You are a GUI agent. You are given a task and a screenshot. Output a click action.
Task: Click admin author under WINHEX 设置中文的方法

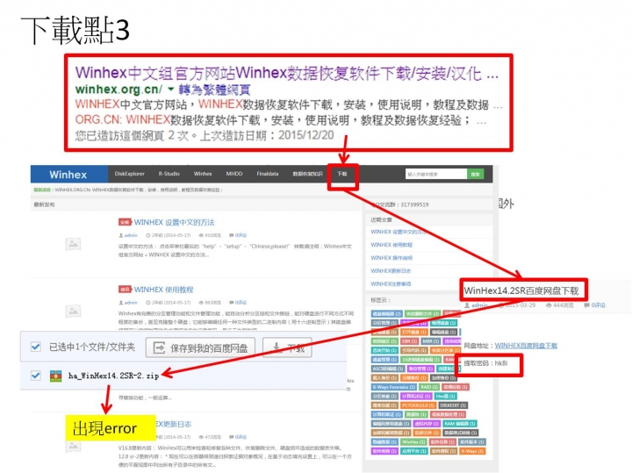tap(131, 235)
